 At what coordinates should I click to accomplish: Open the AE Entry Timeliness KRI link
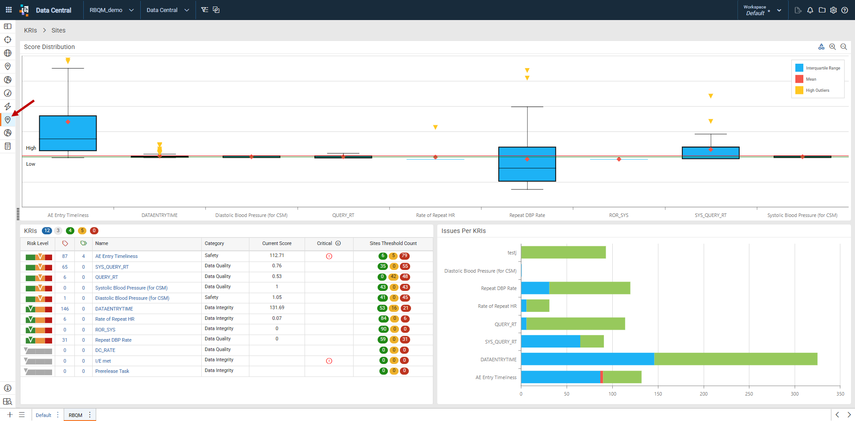coord(116,256)
